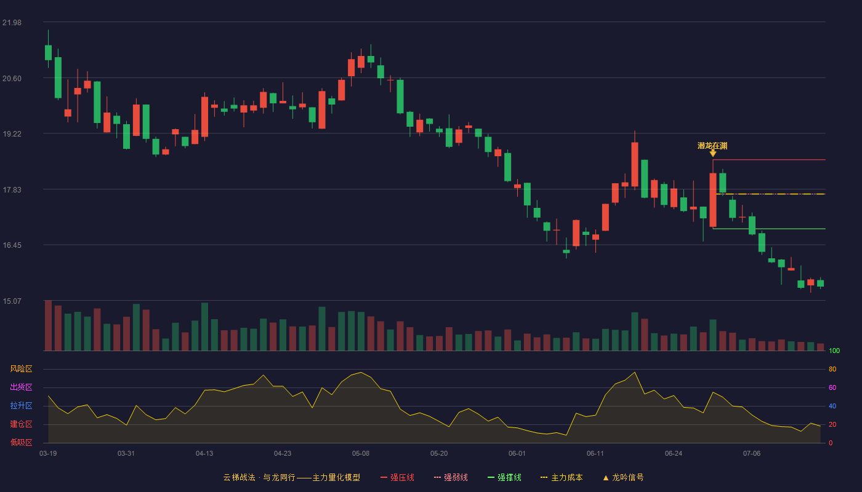The width and height of the screenshot is (862, 492).
Task: Click the 20.60 price axis label
Action: (12, 79)
